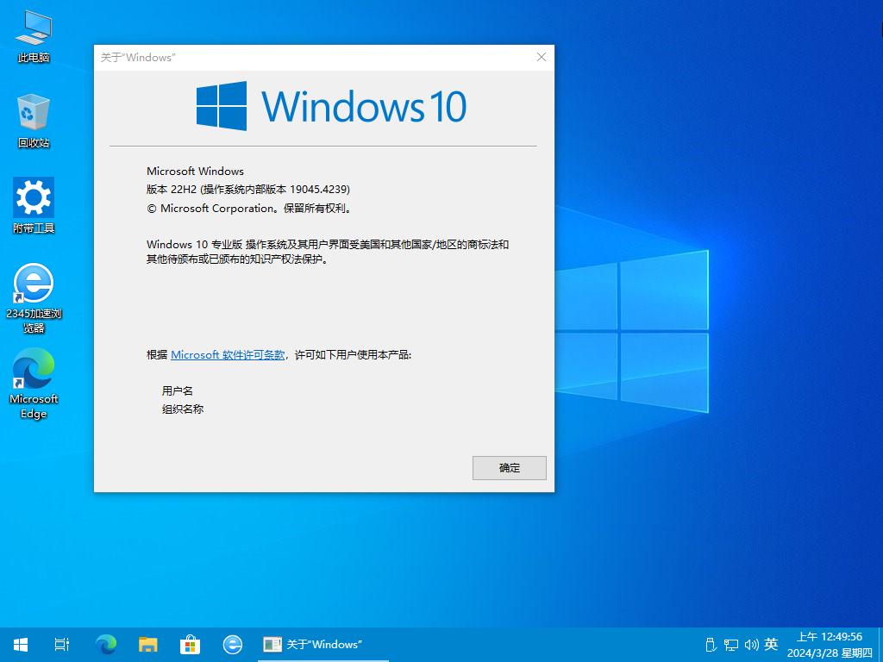Click the 关于"Windows" taskbar button

tap(323, 645)
